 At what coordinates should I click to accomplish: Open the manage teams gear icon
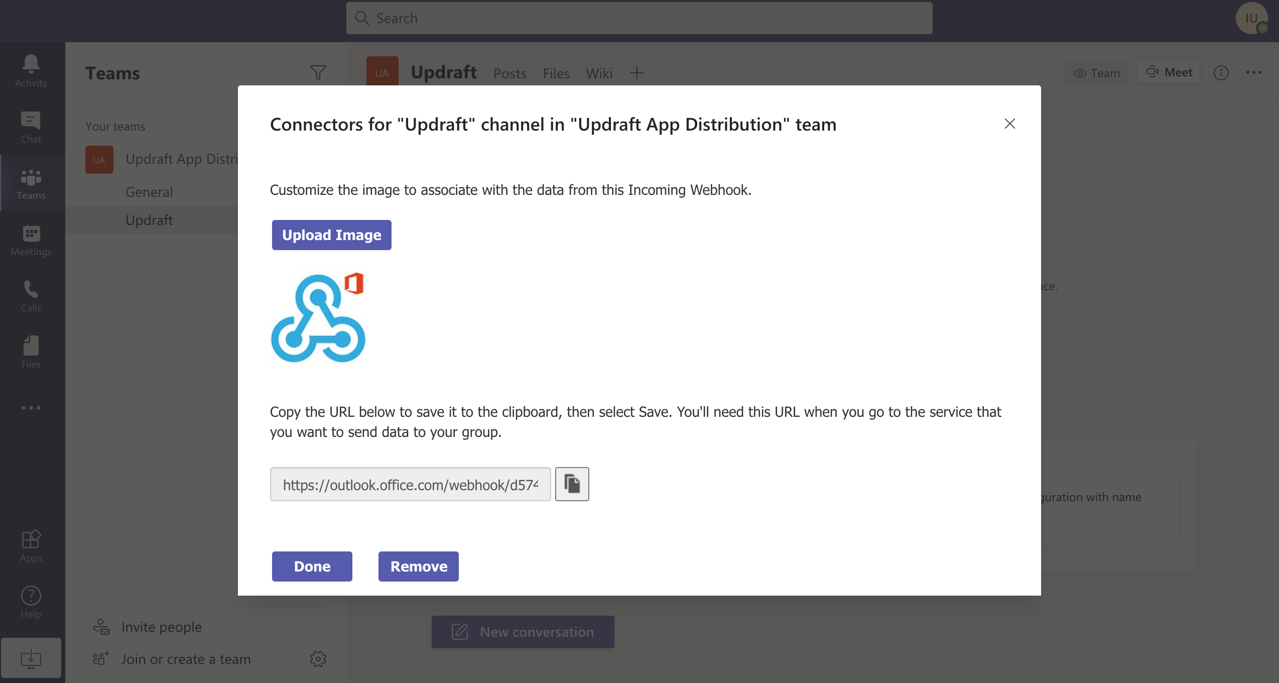(x=318, y=659)
